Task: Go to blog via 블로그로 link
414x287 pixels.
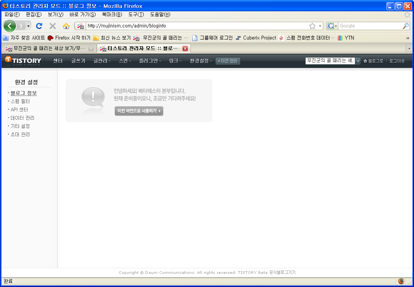Action: point(373,61)
